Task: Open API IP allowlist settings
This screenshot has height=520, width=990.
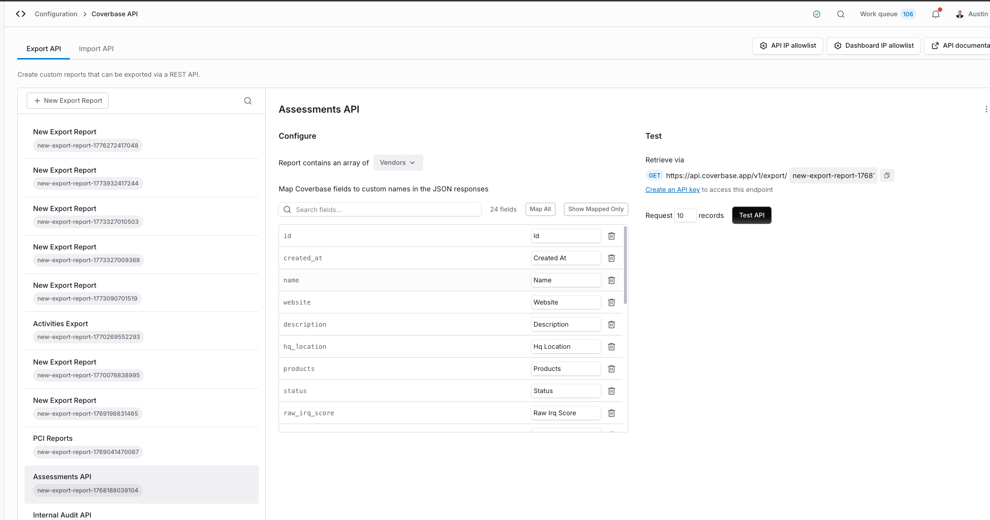Action: coord(788,46)
